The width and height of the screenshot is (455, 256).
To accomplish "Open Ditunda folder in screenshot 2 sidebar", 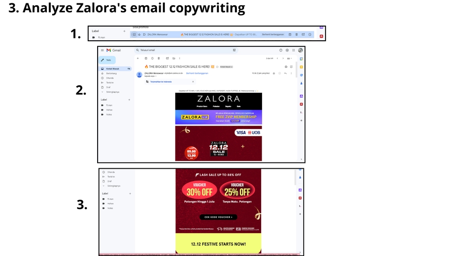I will tap(110, 78).
